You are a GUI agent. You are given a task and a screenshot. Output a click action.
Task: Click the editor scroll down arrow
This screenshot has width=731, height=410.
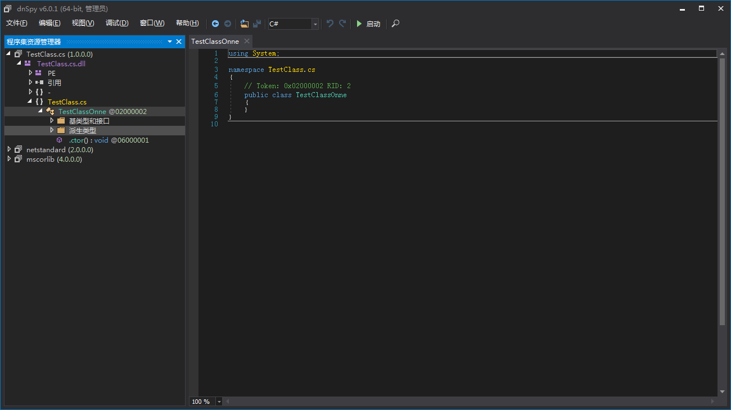(x=723, y=391)
